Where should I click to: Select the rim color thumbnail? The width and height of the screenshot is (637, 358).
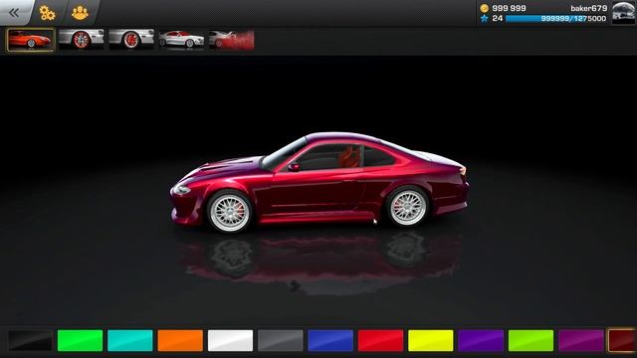(x=81, y=40)
